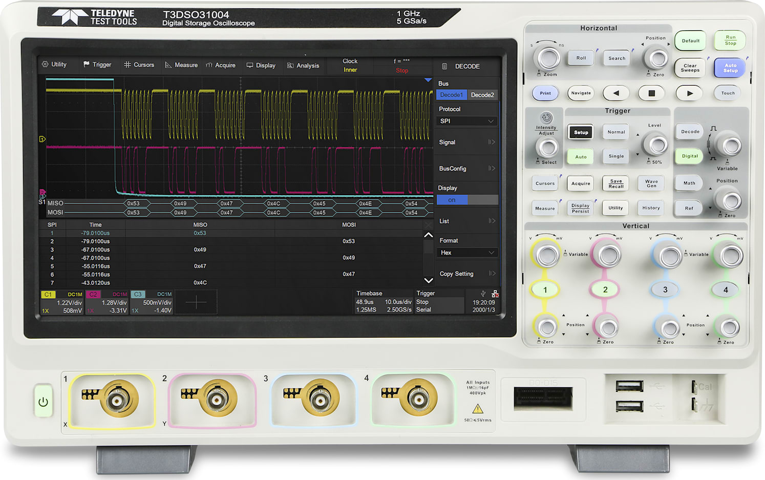Toggle the Roll mode button
Image resolution: width=765 pixels, height=480 pixels.
tap(581, 58)
